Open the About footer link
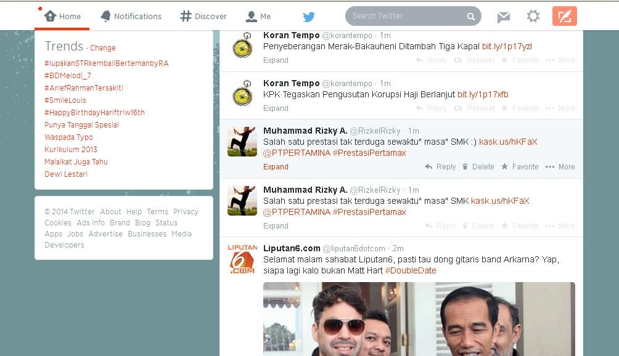Image resolution: width=619 pixels, height=356 pixels. 110,212
